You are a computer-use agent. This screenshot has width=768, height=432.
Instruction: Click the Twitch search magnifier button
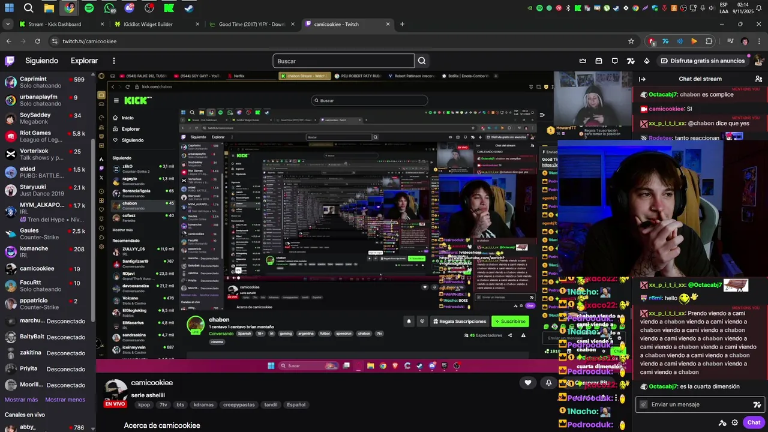(422, 61)
